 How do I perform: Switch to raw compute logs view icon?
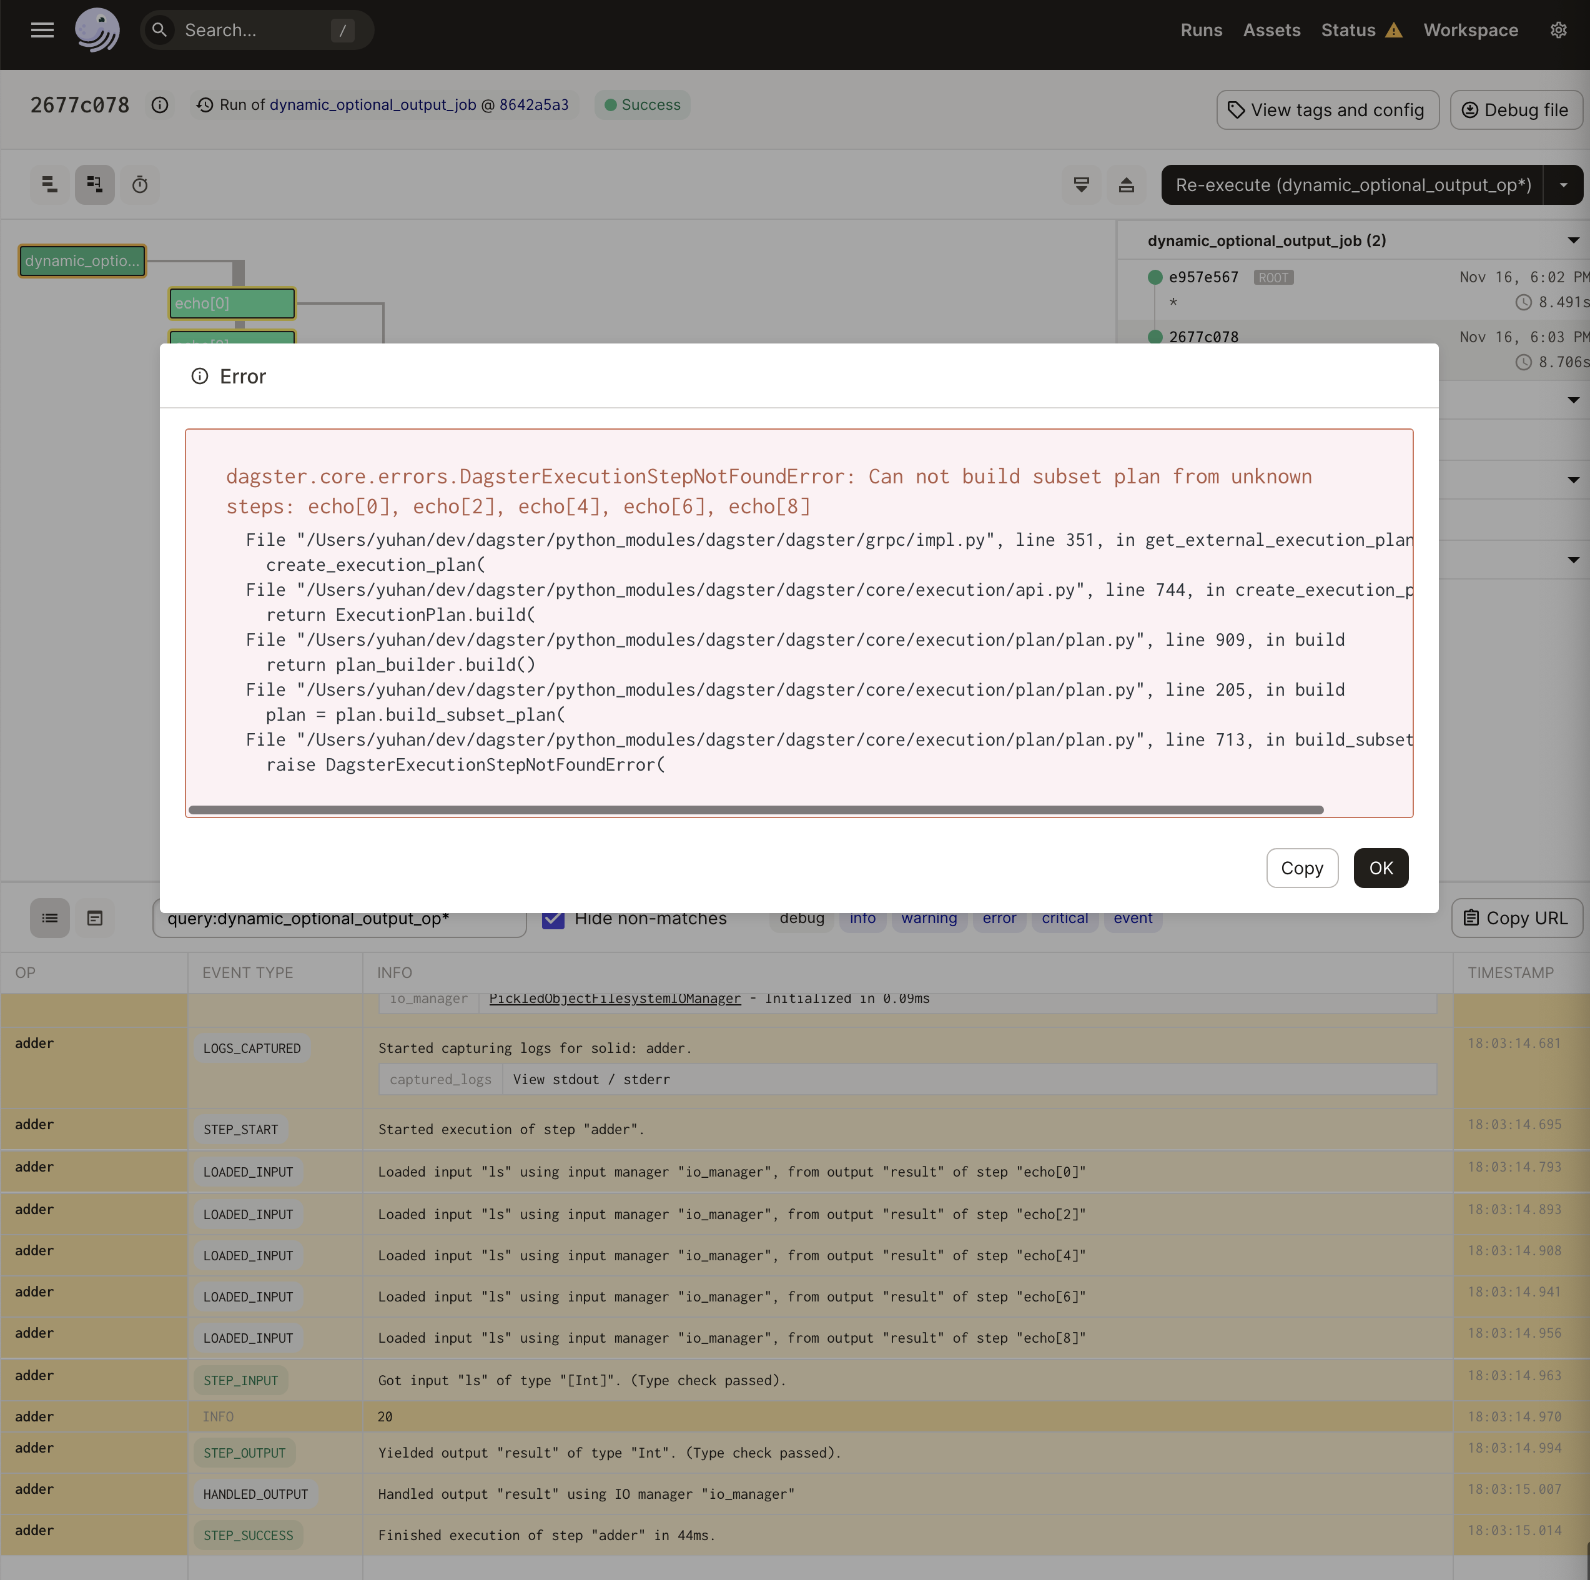click(95, 917)
